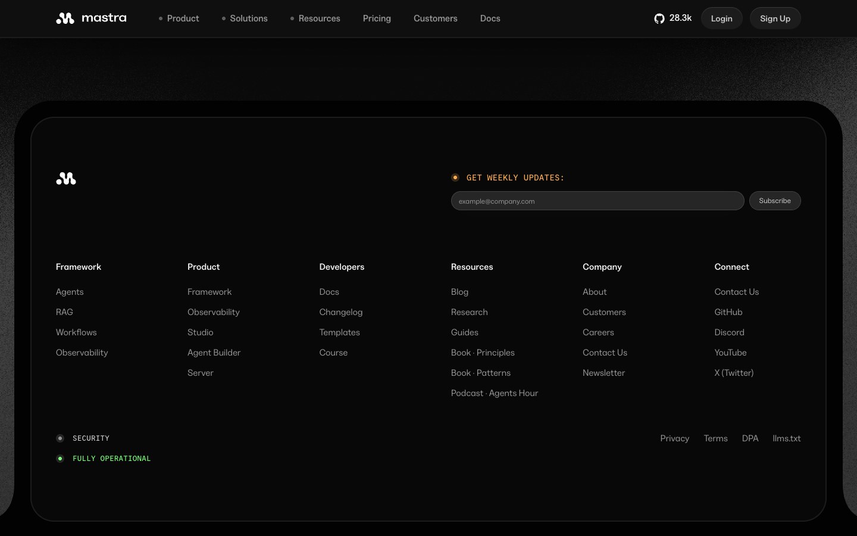This screenshot has height=536, width=857.
Task: Open Customers in the top navigation
Action: 436,18
